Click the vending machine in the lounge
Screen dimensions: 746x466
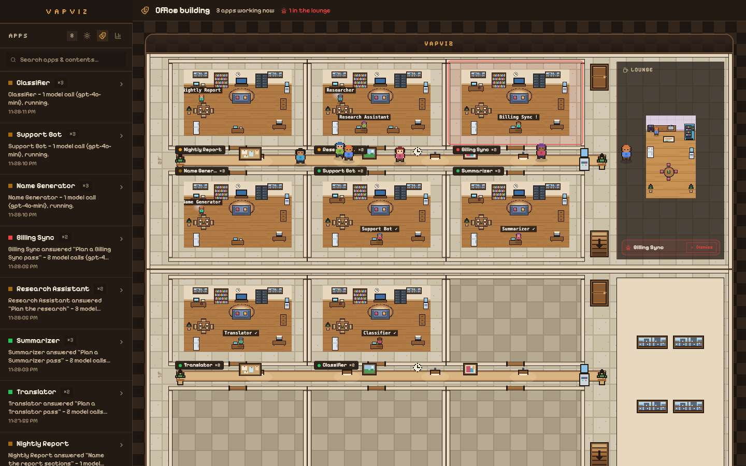689,132
